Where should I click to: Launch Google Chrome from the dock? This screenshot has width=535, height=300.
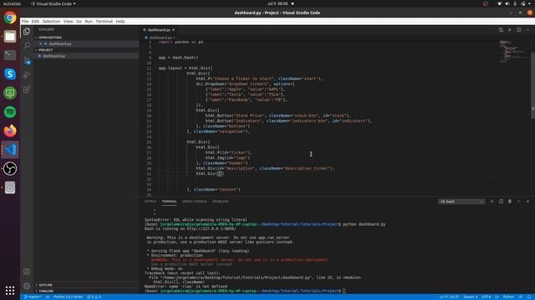click(x=10, y=17)
